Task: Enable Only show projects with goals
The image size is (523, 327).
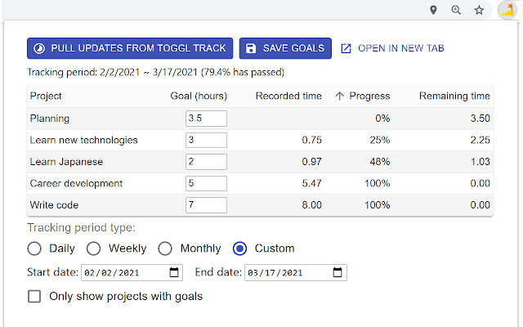Action: click(x=34, y=296)
